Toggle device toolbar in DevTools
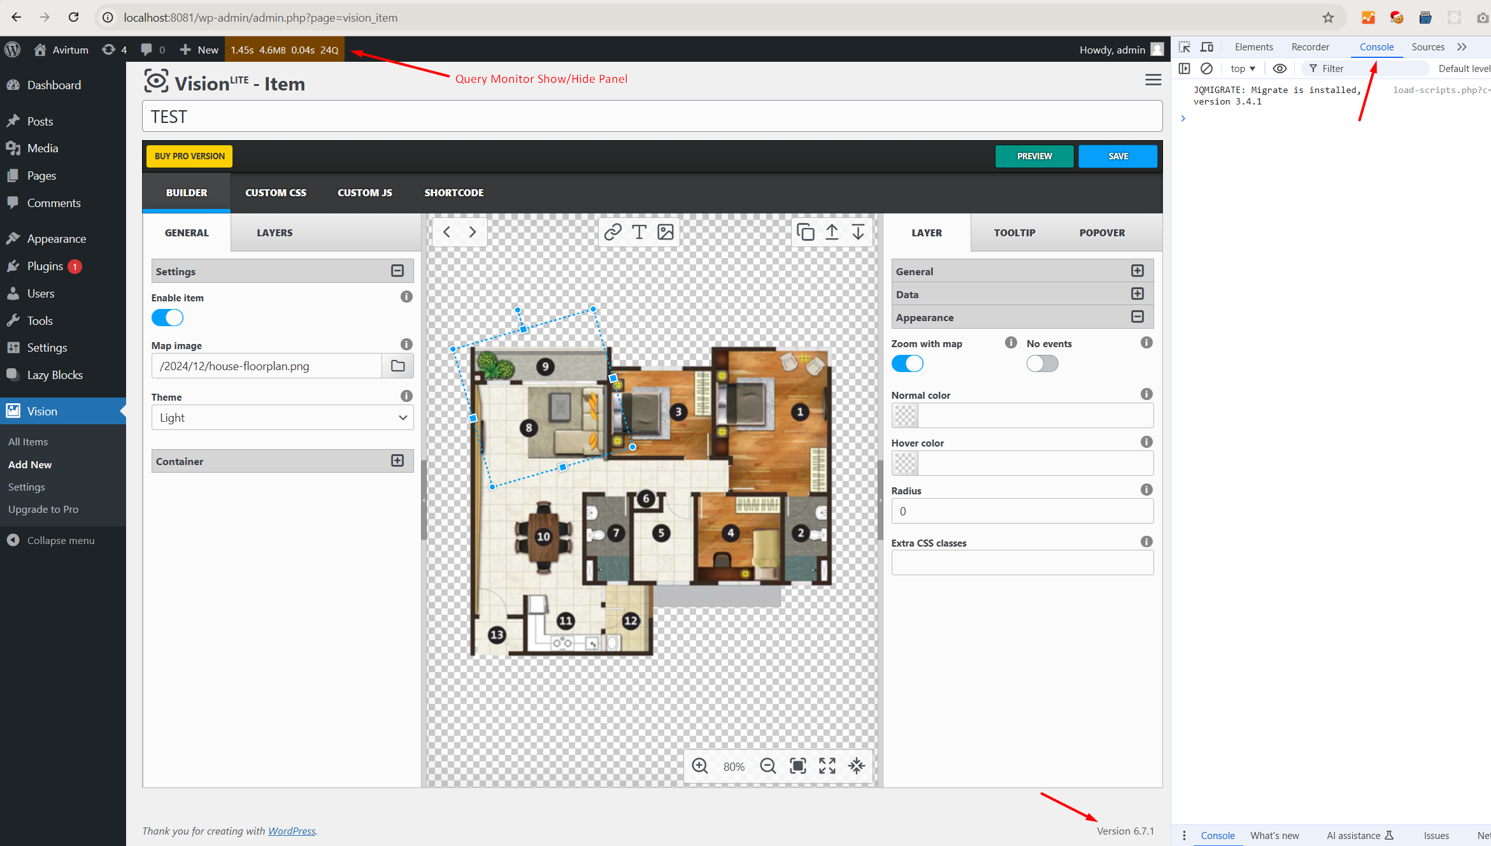Viewport: 1491px width, 846px height. (x=1207, y=47)
